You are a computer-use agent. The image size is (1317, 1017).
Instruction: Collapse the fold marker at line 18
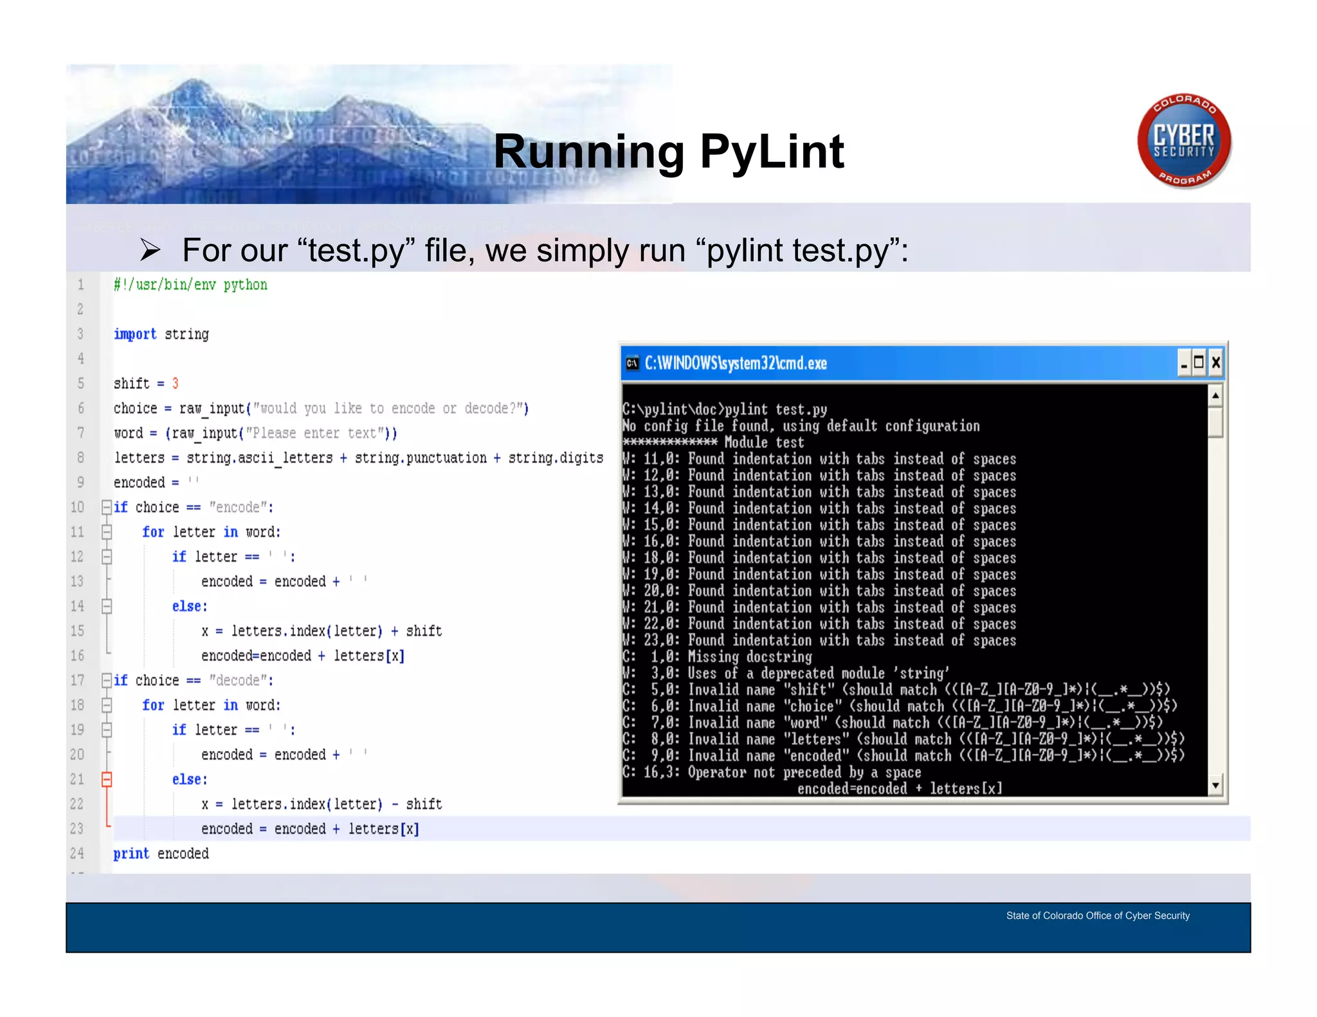coord(107,705)
